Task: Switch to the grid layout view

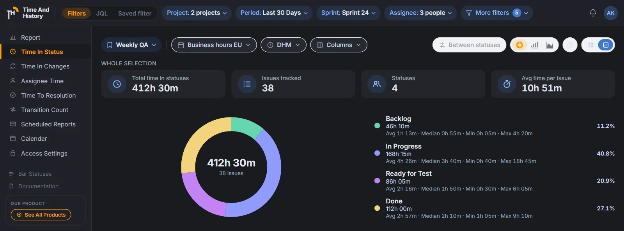Action: [x=591, y=45]
